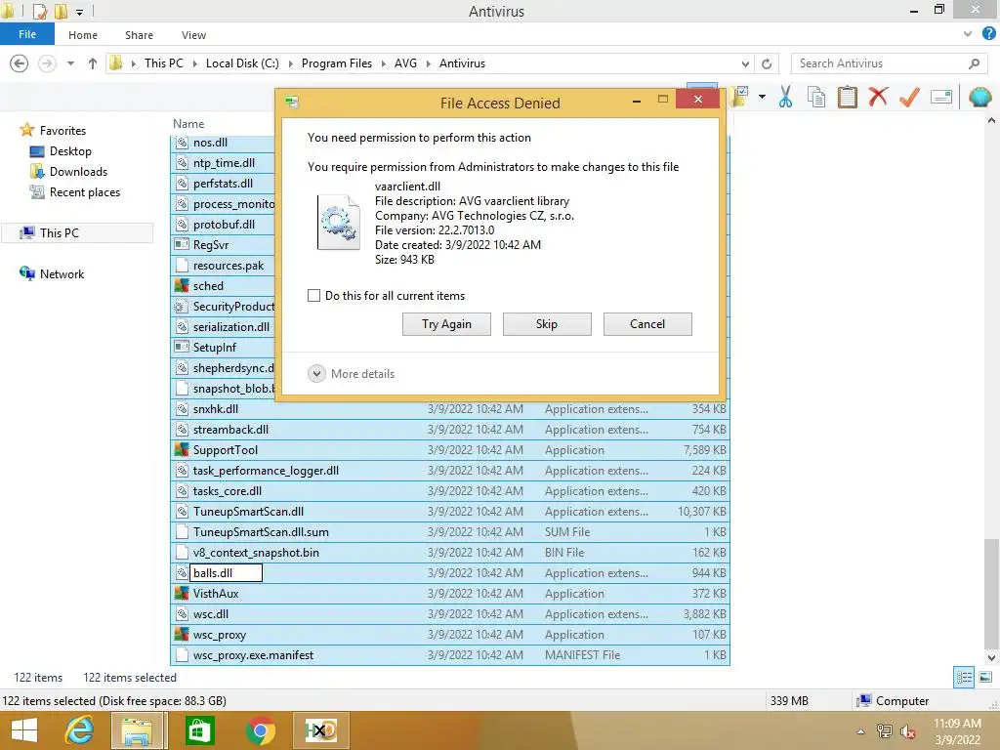The image size is (1000, 750).
Task: Click File Explorer taskbar icon
Action: [x=137, y=730]
